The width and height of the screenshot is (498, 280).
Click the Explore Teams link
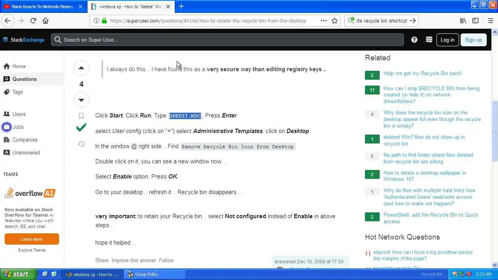32,250
